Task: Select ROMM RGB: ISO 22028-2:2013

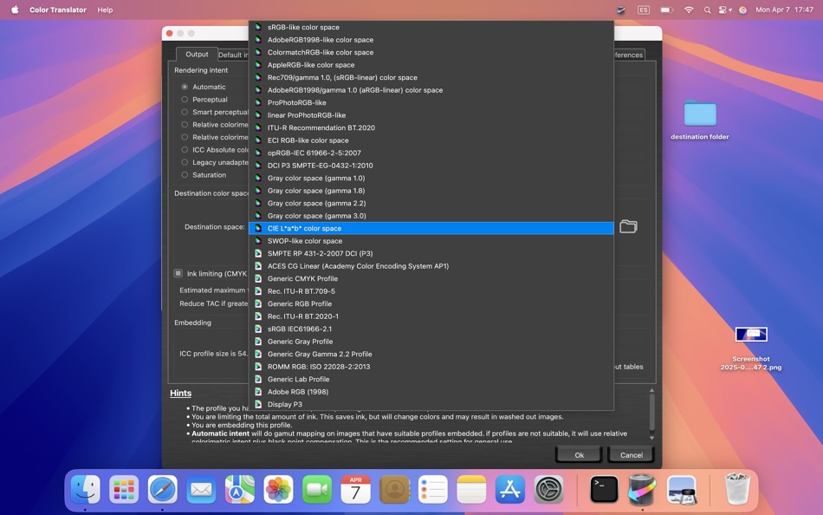Action: tap(431, 366)
